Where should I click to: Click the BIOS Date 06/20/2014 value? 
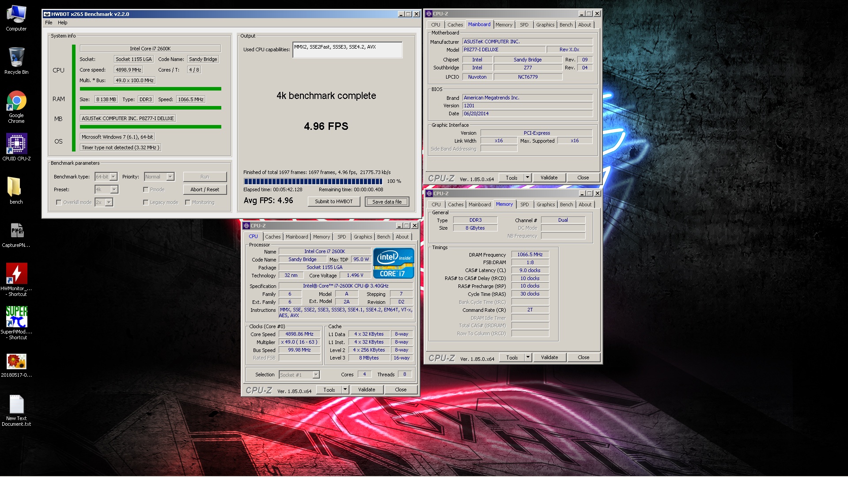pyautogui.click(x=527, y=114)
